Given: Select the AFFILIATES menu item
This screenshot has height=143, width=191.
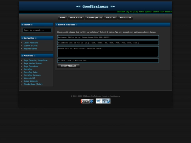Looking at the screenshot, I should [126, 18].
